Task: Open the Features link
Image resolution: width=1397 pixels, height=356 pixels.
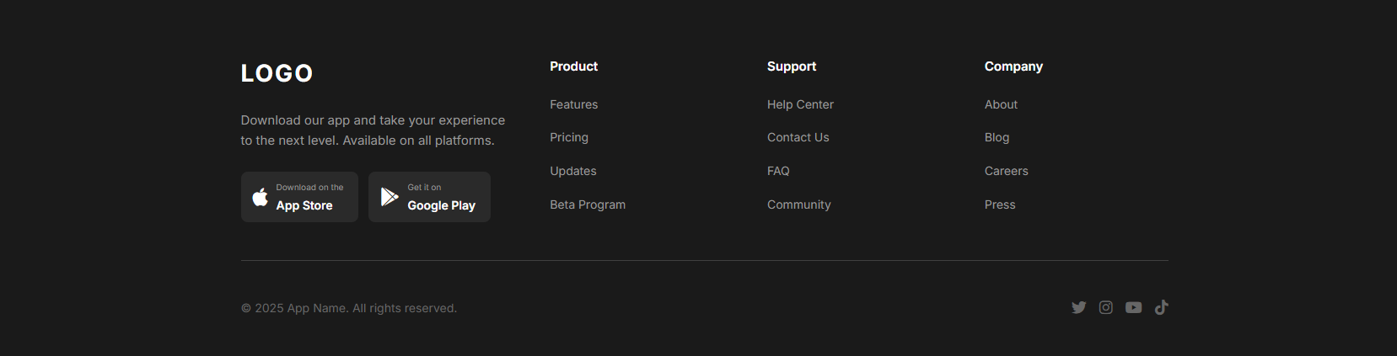Action: pyautogui.click(x=574, y=104)
